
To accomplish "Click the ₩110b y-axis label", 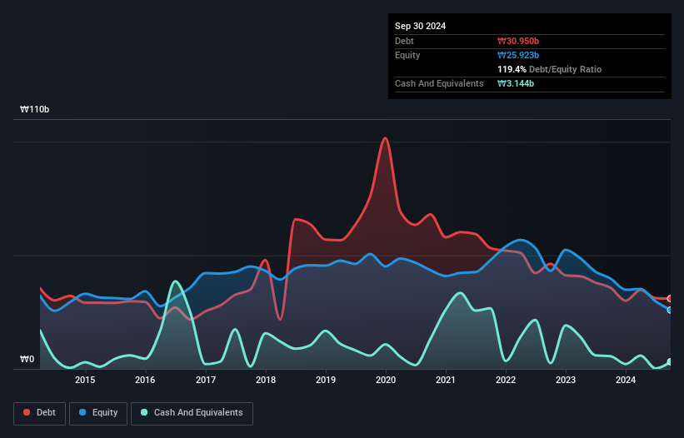I will 34,109.
